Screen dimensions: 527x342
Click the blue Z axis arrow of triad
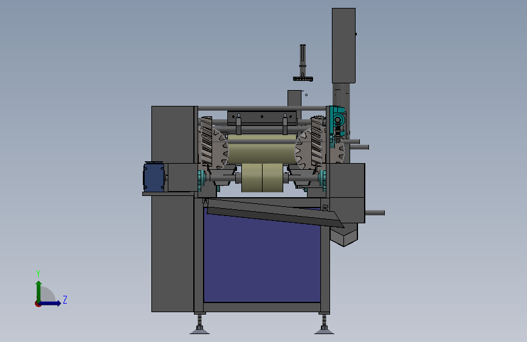(x=50, y=304)
